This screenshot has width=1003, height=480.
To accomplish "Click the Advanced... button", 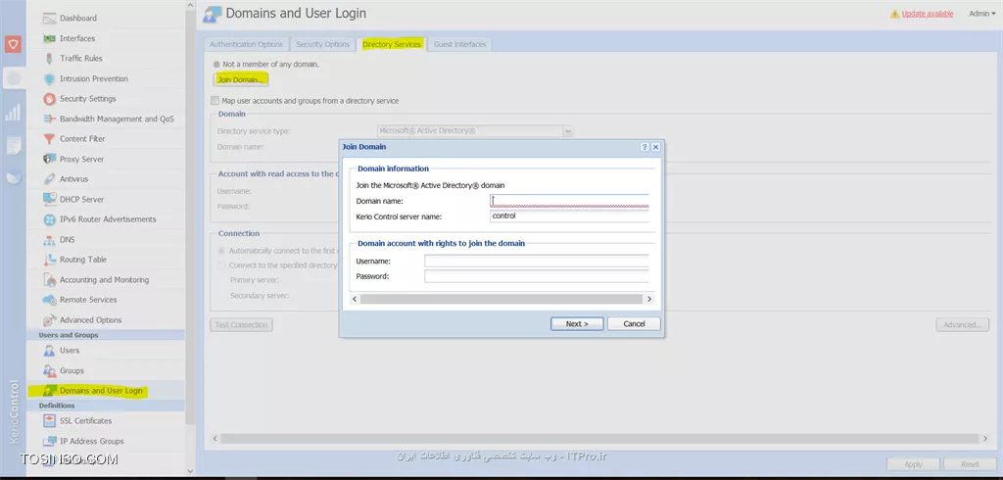I will (x=962, y=325).
